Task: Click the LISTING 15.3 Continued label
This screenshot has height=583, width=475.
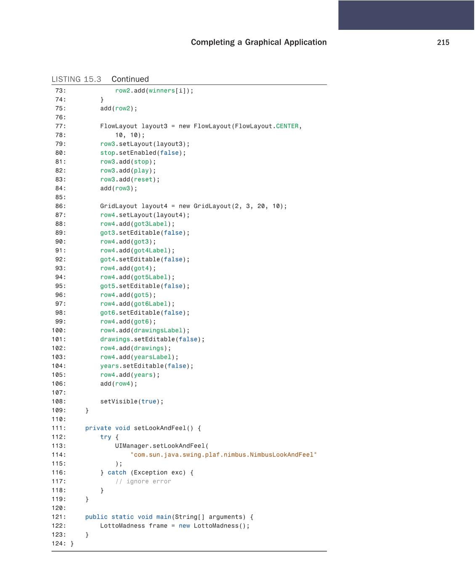Action: (x=101, y=79)
